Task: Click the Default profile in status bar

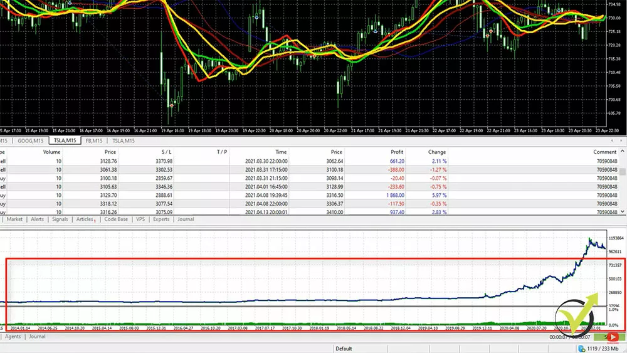Action: pos(344,349)
